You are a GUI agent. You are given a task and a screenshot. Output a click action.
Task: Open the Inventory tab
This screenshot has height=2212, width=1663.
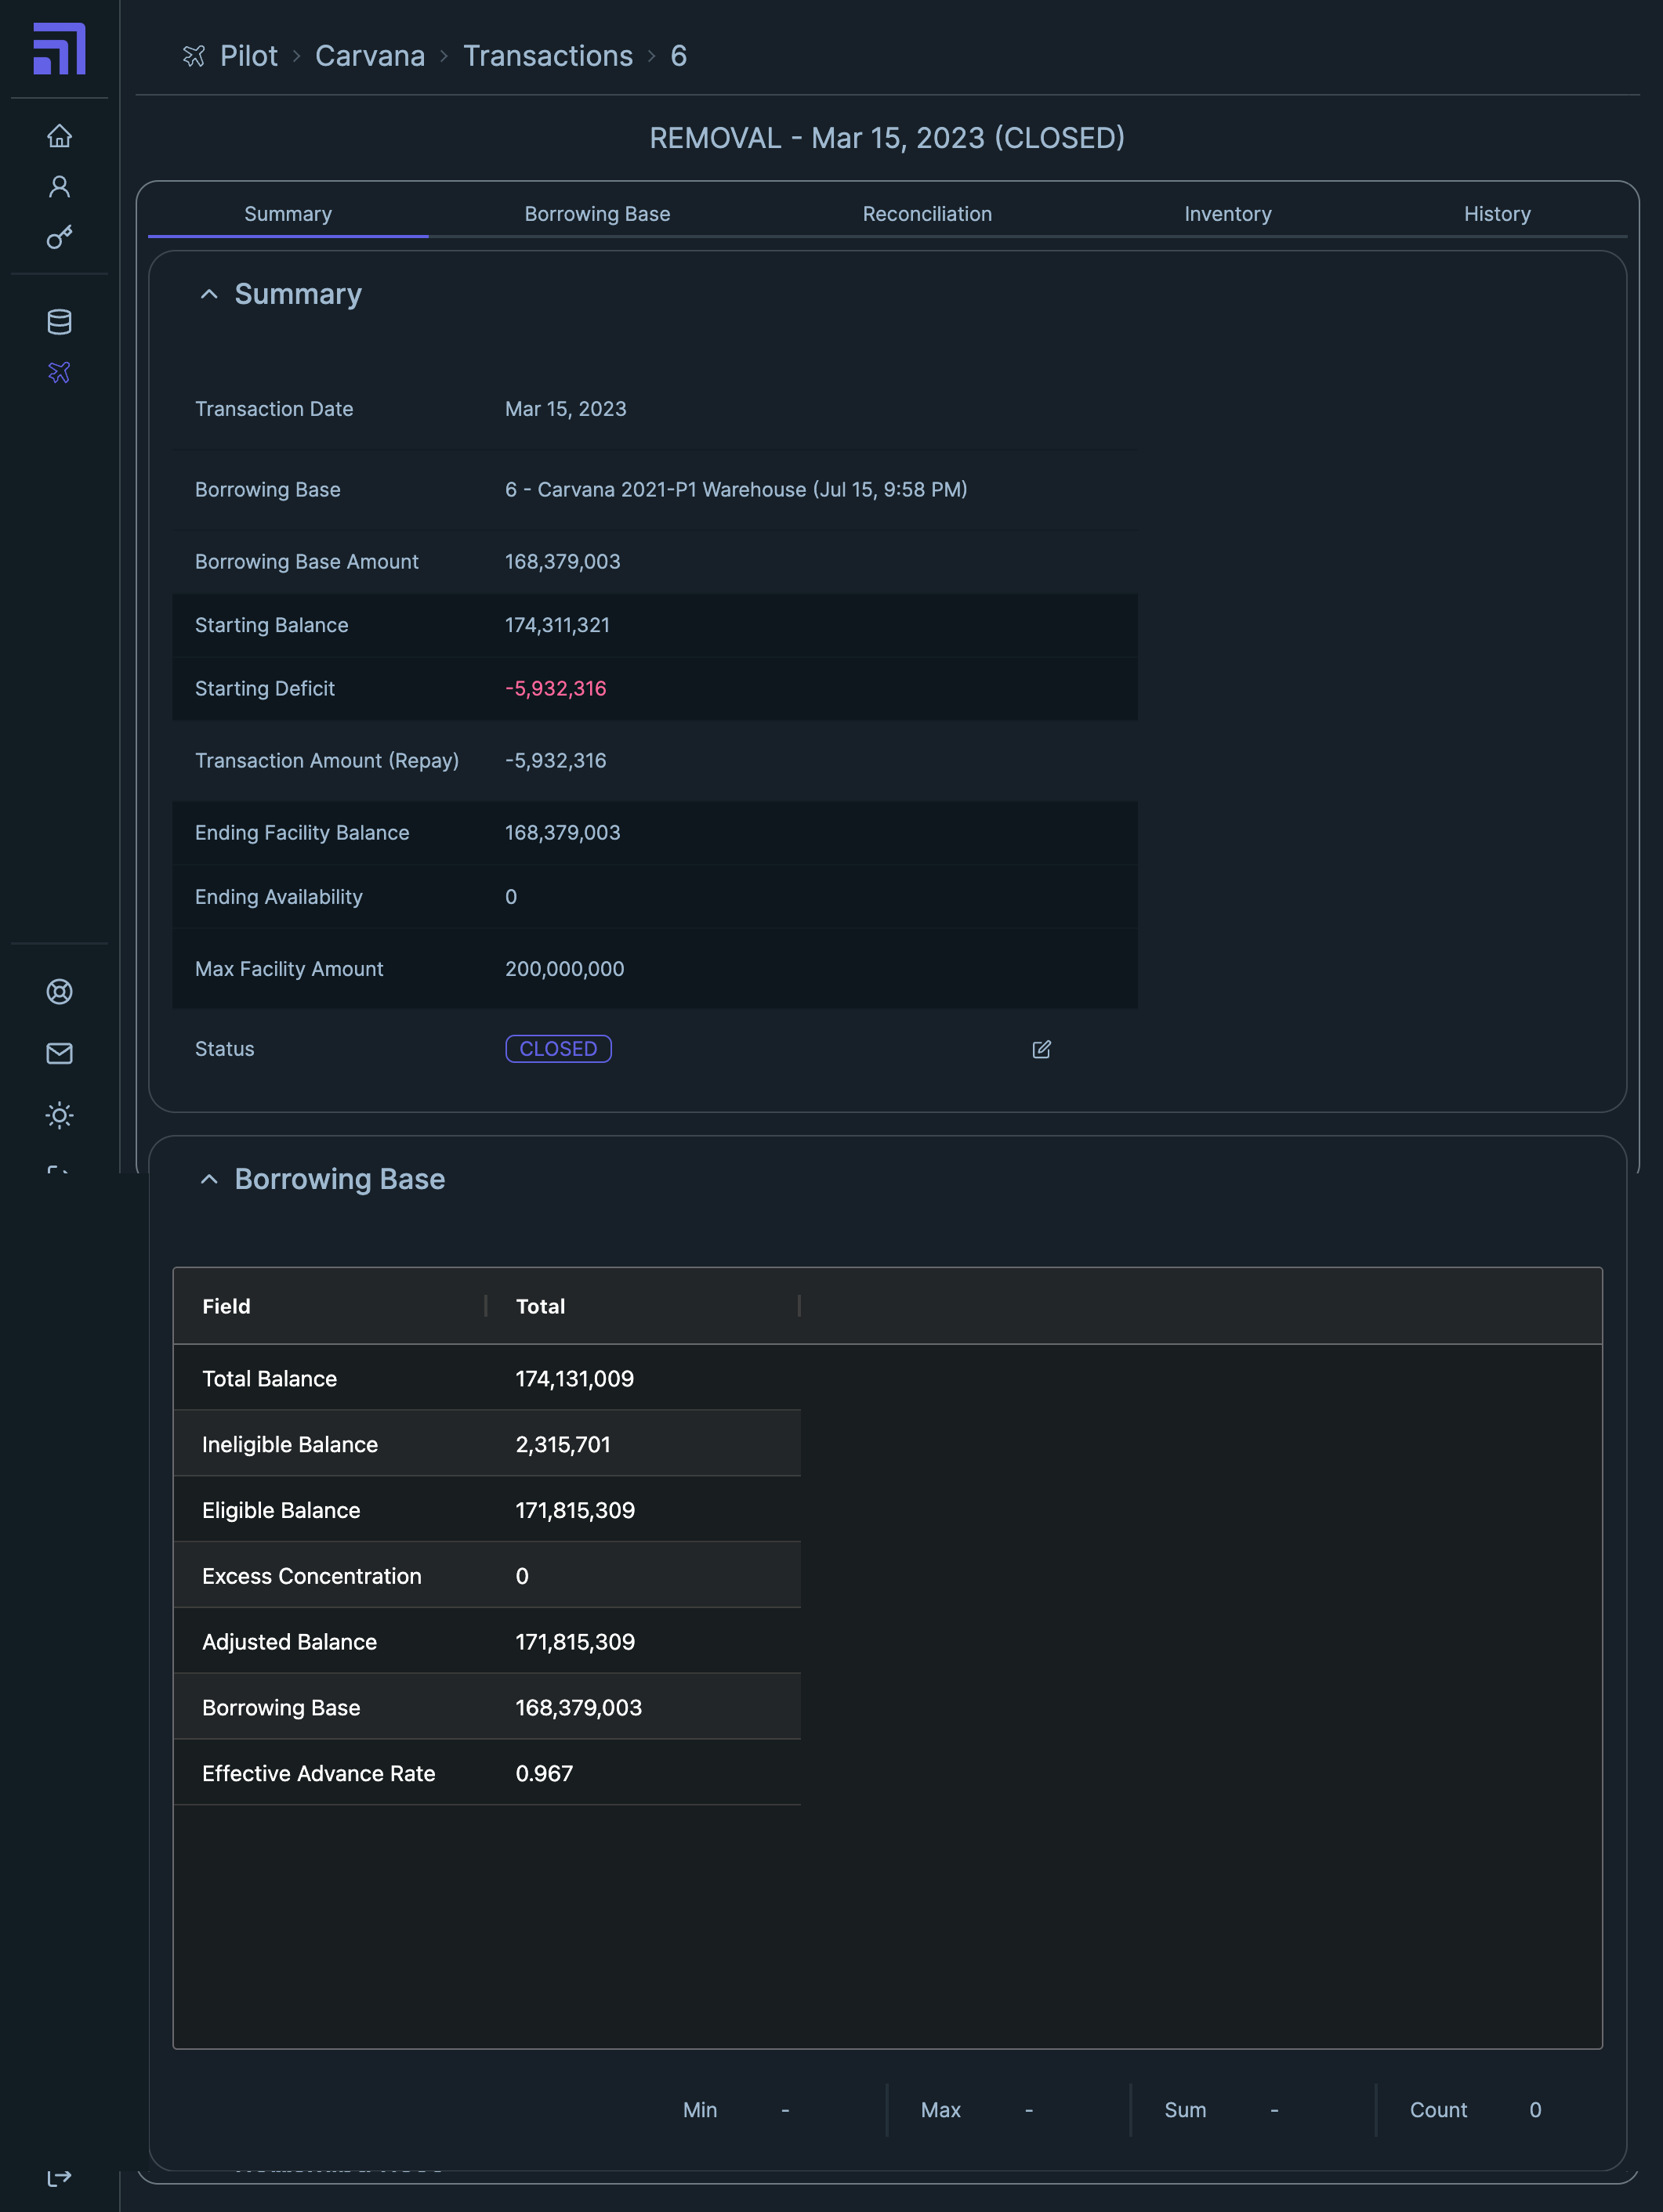click(1226, 213)
